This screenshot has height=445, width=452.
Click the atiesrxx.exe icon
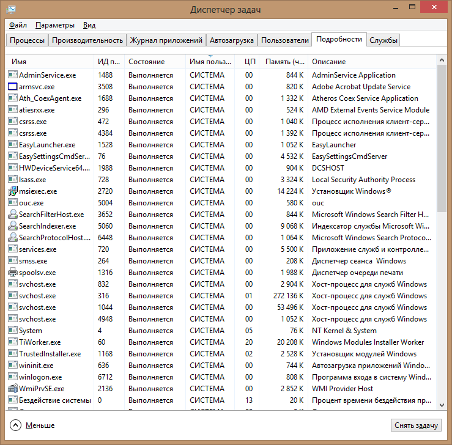(13, 109)
